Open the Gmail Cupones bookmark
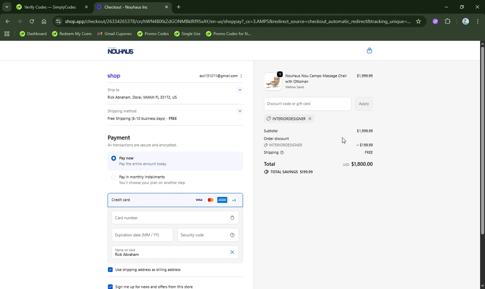Image resolution: width=485 pixels, height=289 pixels. 114,34
